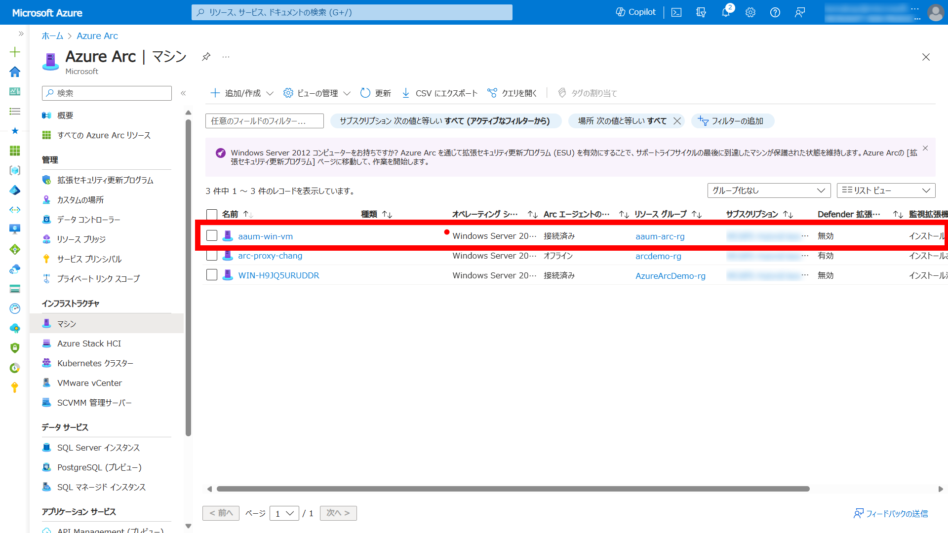Open the key icon in the sidebar
The height and width of the screenshot is (533, 948).
tap(15, 387)
